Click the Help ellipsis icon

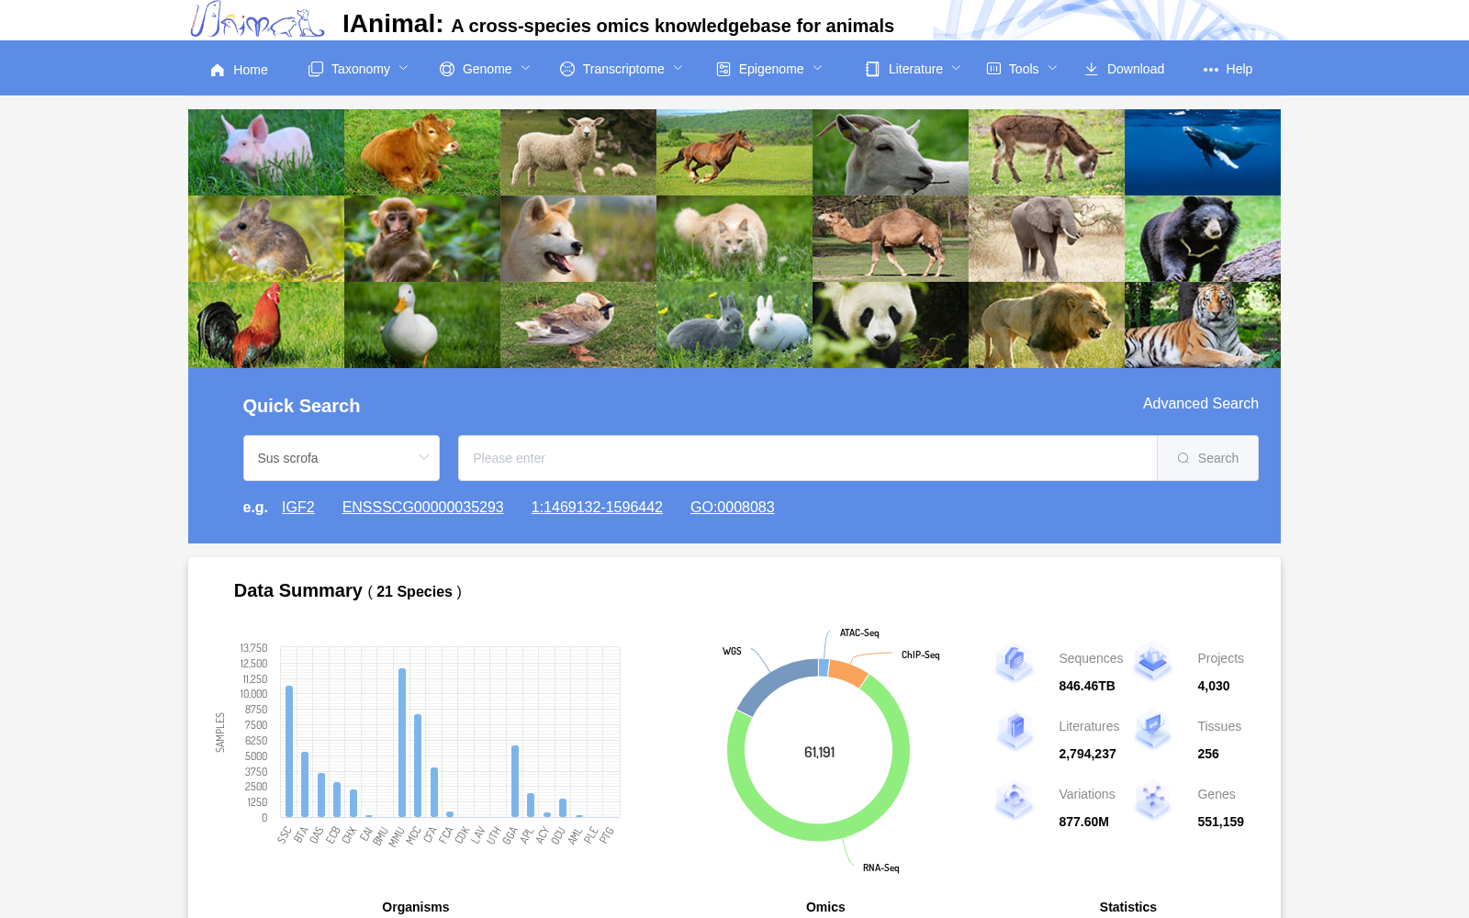pyautogui.click(x=1211, y=70)
